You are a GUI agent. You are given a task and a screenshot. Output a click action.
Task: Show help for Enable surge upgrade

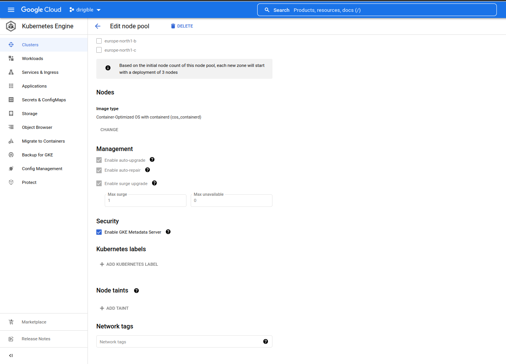(154, 183)
